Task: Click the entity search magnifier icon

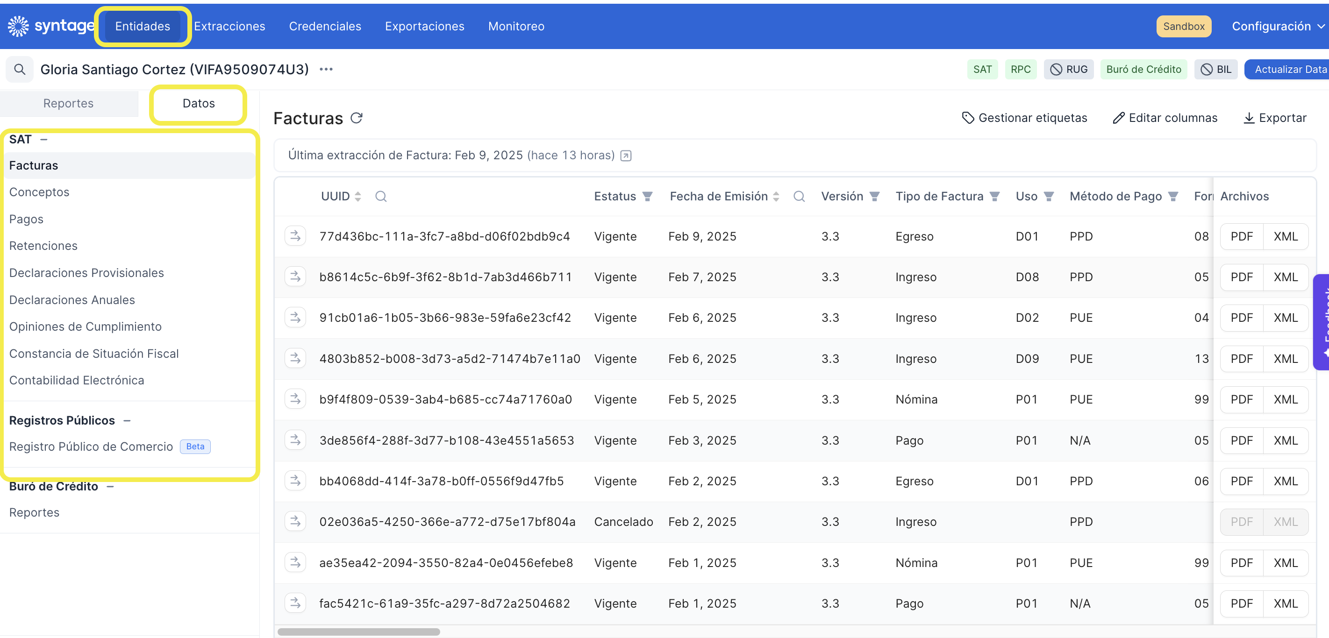Action: click(x=20, y=69)
